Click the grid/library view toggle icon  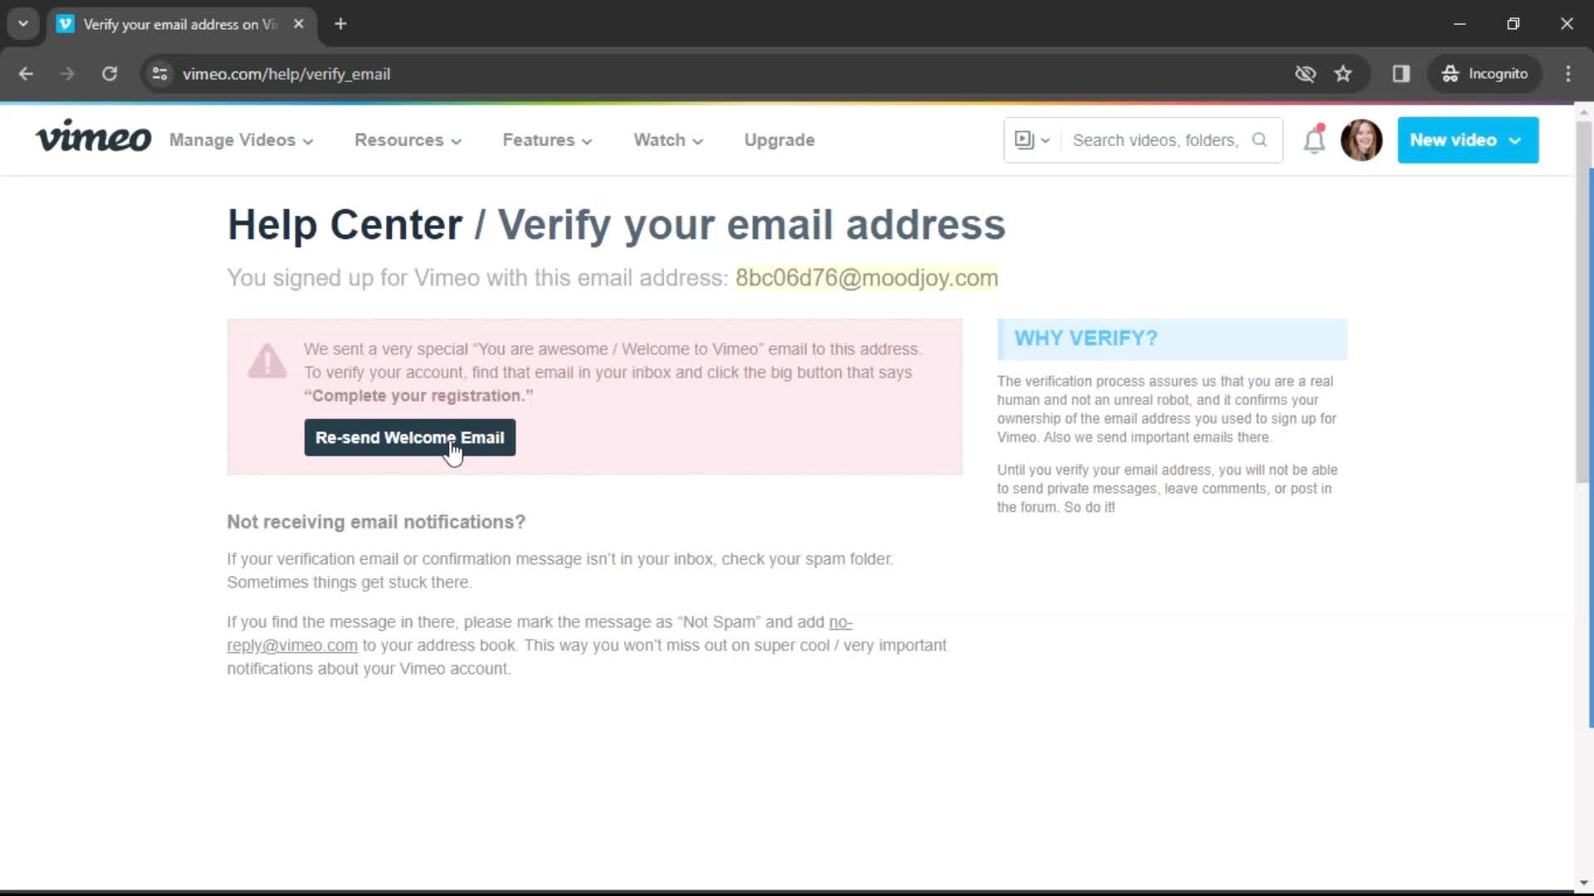1024,140
